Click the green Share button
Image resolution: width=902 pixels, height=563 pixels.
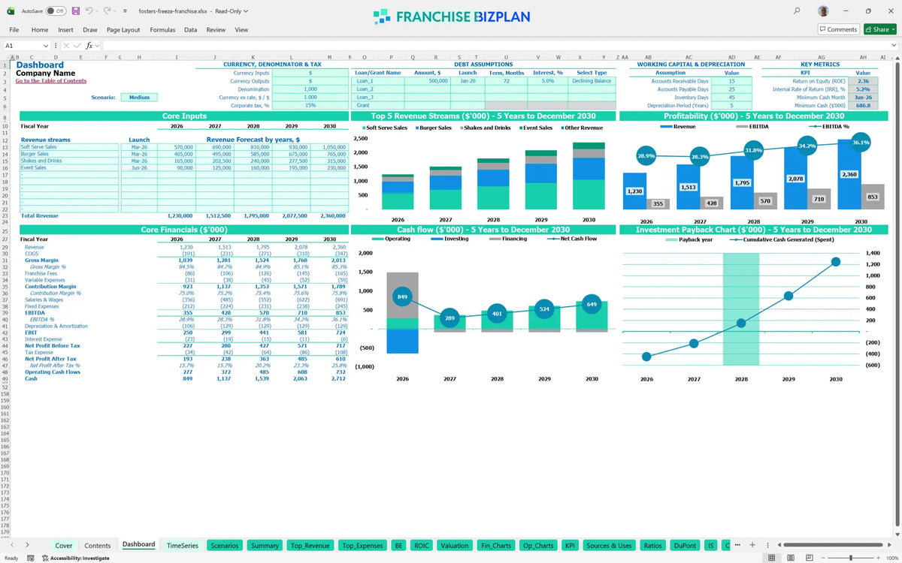click(x=879, y=29)
